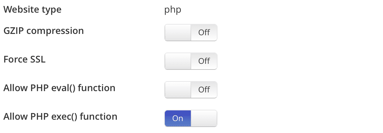Click blank left half of eval() switch
This screenshot has width=383, height=133.
[x=177, y=90]
